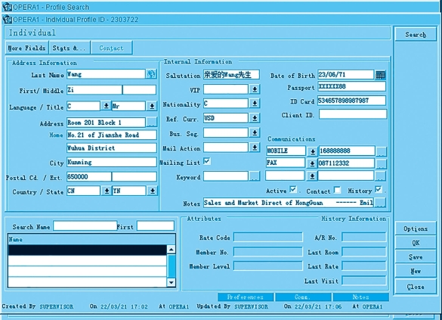Toggle the Mailing List checkbox

coord(207,161)
